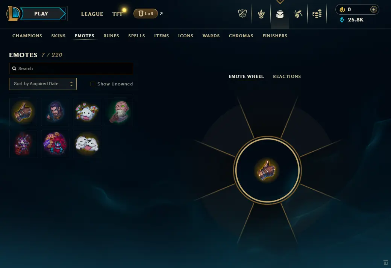This screenshot has height=268, width=391.
Task: Switch to the REACTIONS tab
Action: pyautogui.click(x=287, y=76)
